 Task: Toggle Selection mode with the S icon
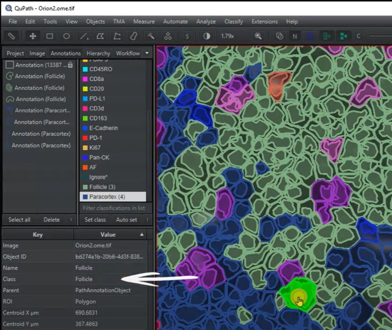pyautogui.click(x=186, y=36)
